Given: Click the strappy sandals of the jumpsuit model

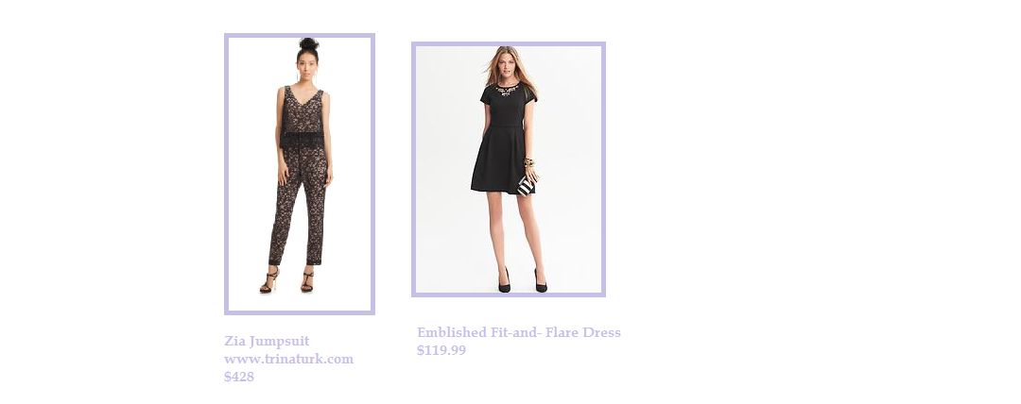Looking at the screenshot, I should (286, 281).
